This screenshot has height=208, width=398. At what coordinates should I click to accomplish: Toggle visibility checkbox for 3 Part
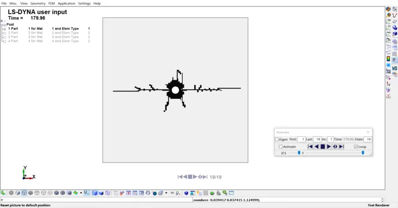coord(4,37)
